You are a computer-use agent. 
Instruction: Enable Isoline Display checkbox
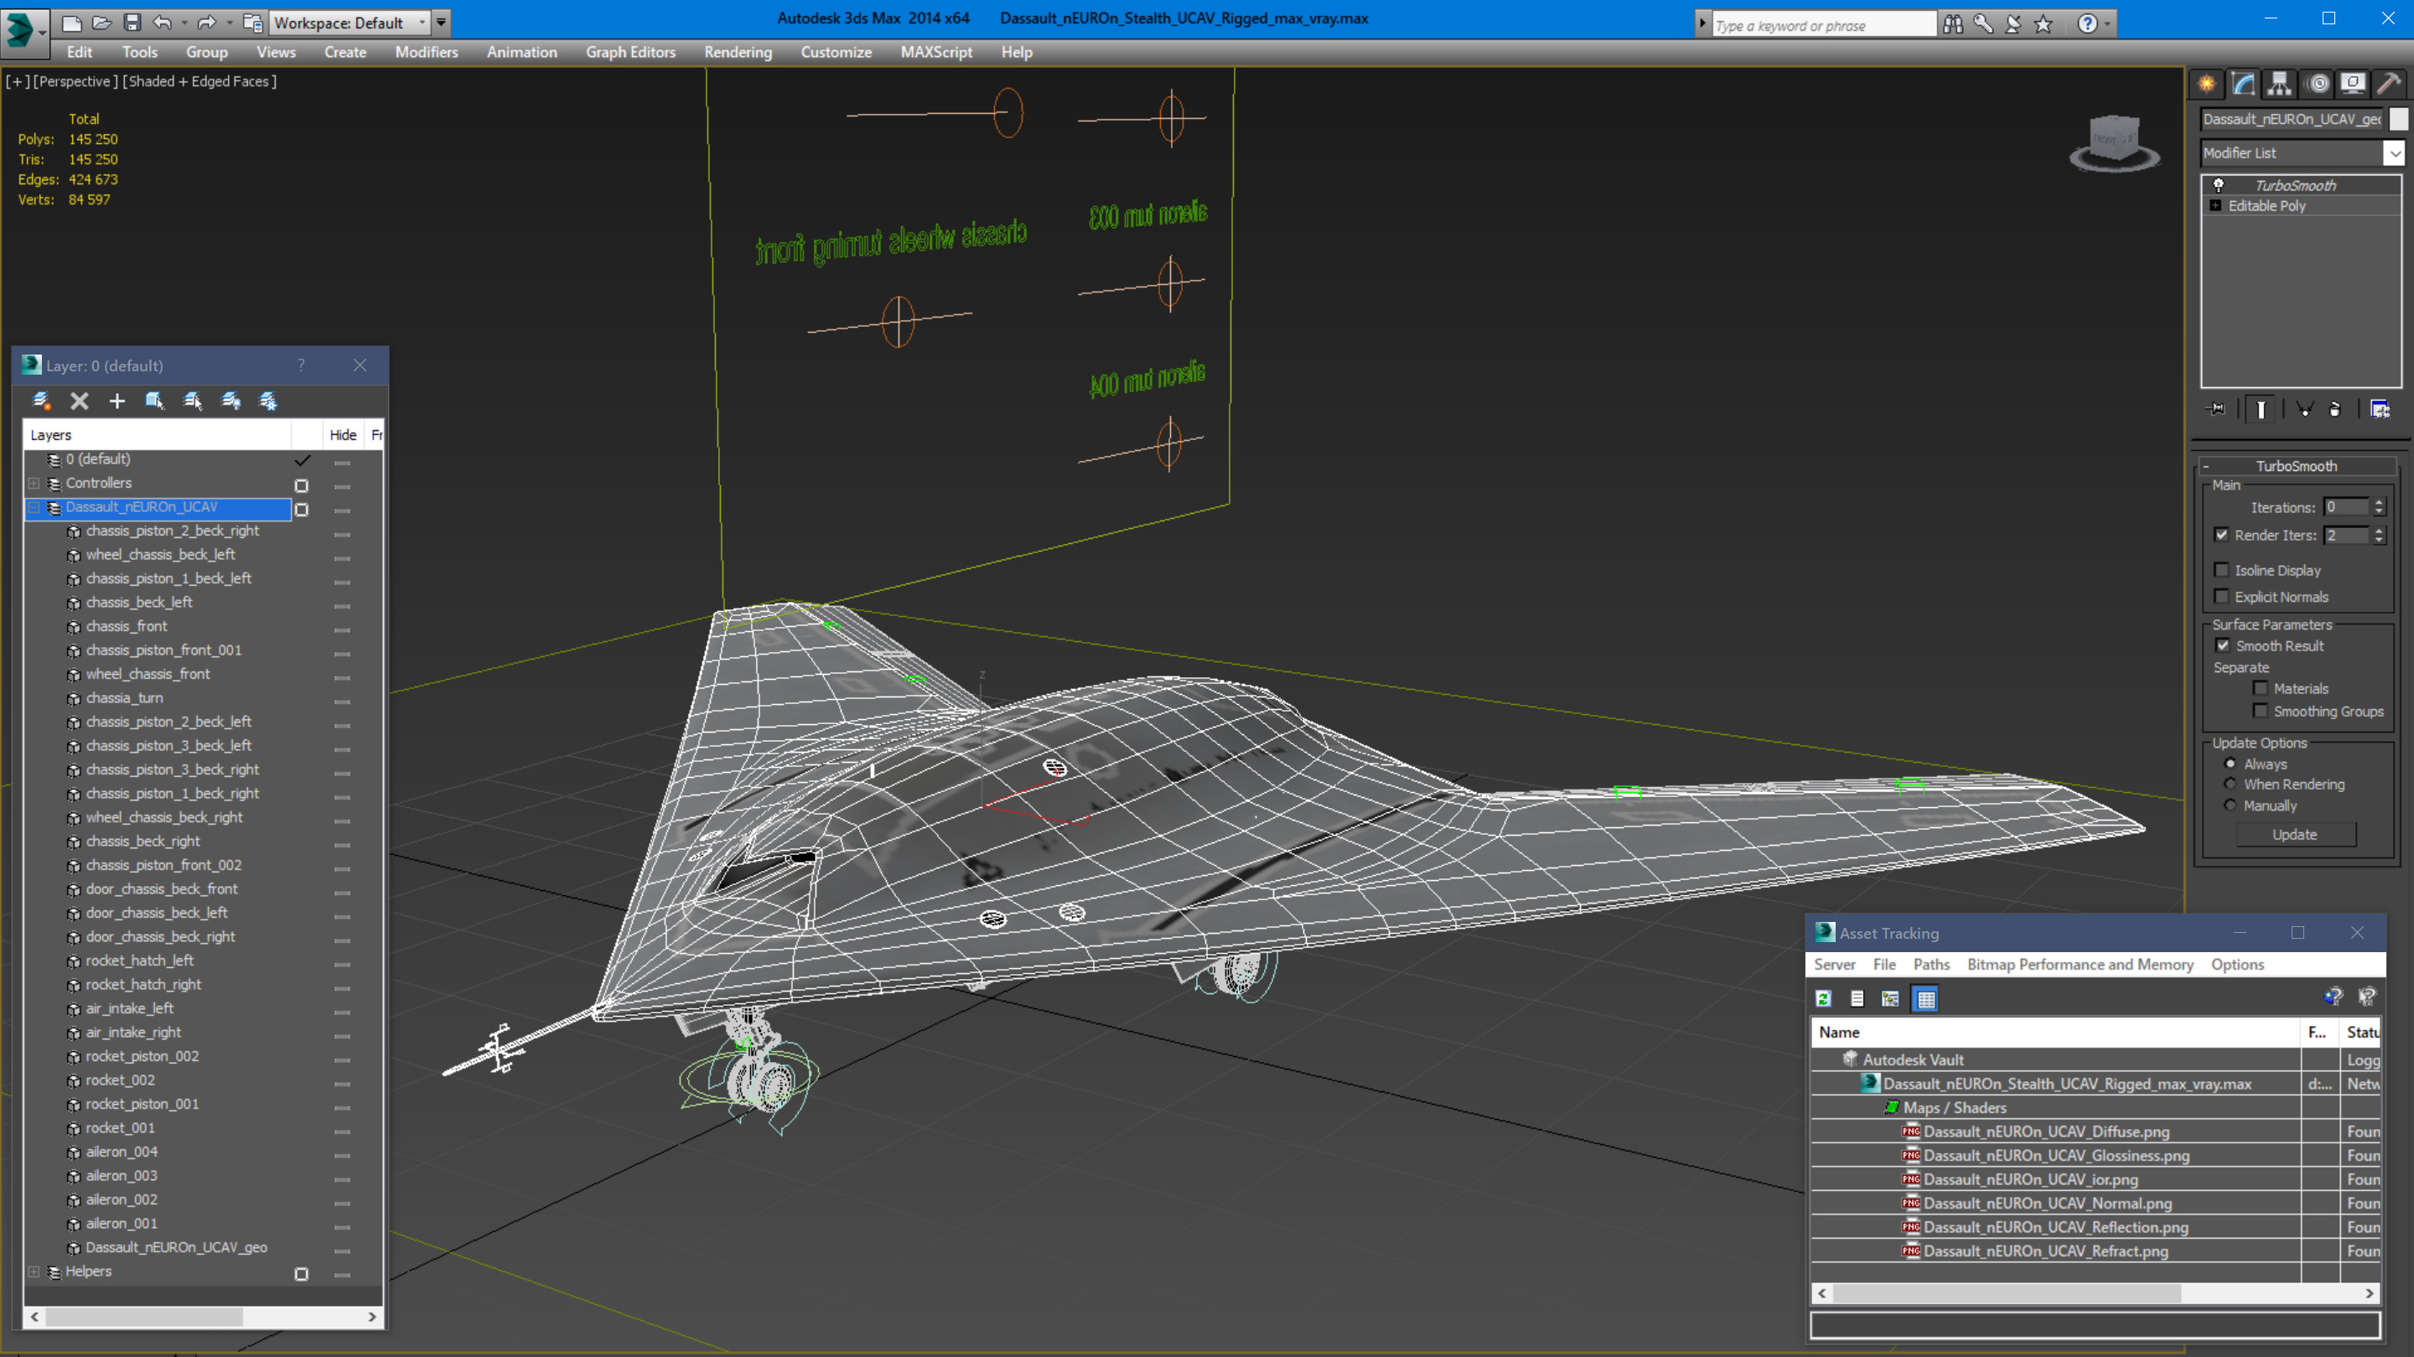[2221, 570]
